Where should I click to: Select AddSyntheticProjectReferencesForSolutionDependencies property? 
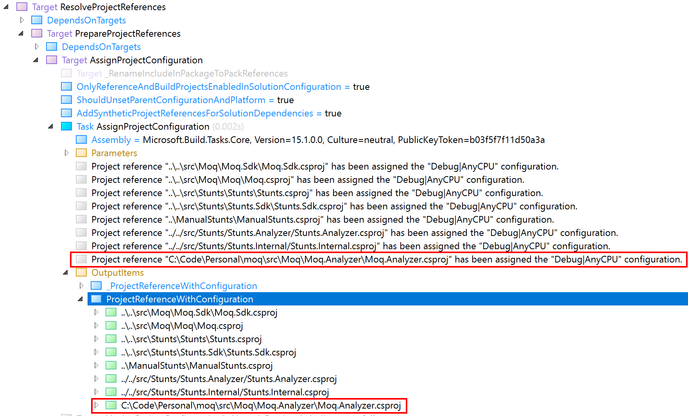[x=209, y=113]
